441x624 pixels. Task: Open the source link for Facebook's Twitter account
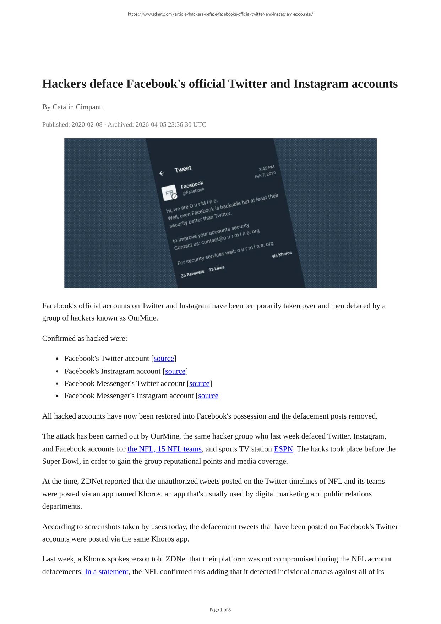coord(164,358)
